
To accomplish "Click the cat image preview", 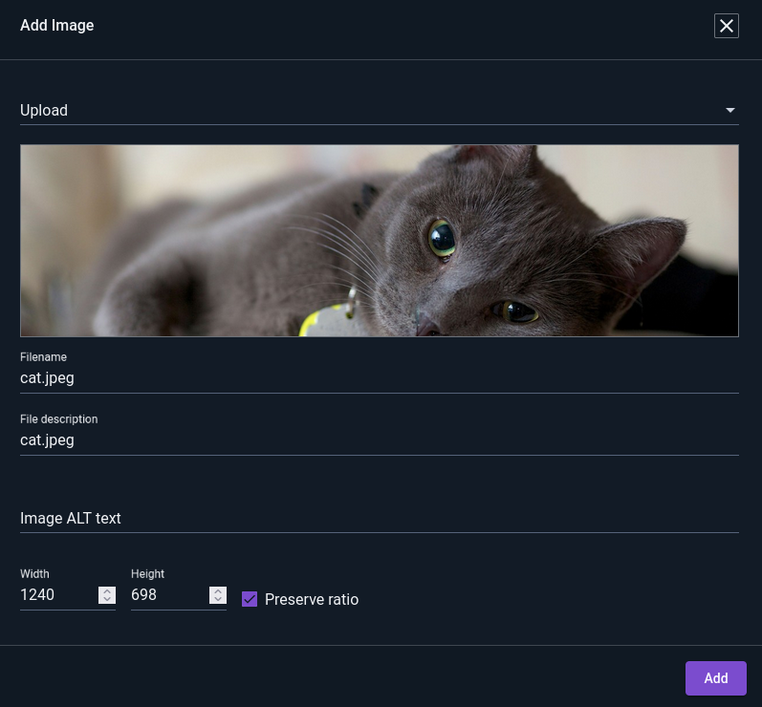I will [x=379, y=241].
